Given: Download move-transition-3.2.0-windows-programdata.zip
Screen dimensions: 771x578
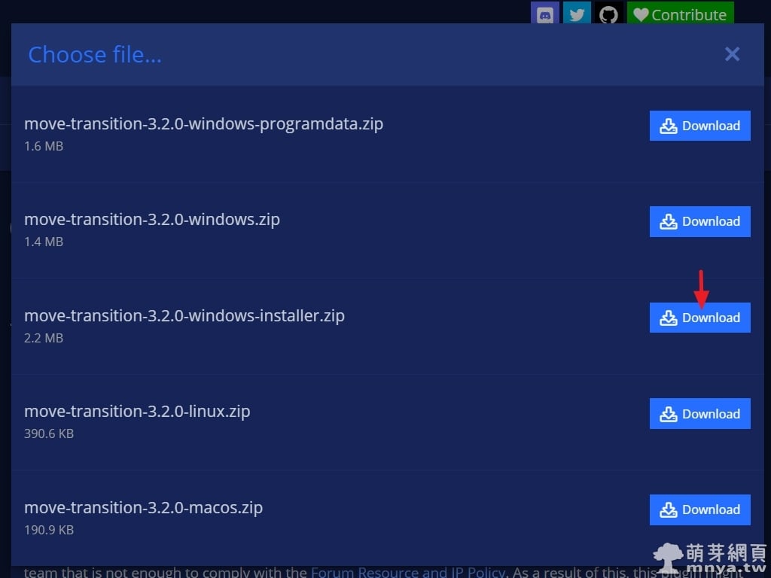Looking at the screenshot, I should point(699,126).
